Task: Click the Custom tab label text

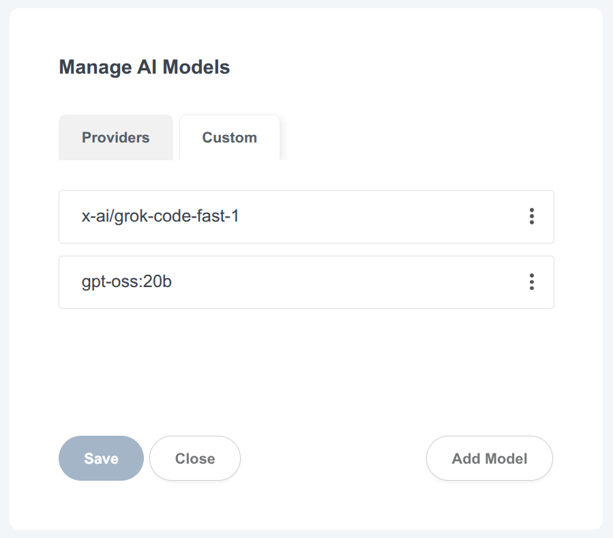Action: 229,137
